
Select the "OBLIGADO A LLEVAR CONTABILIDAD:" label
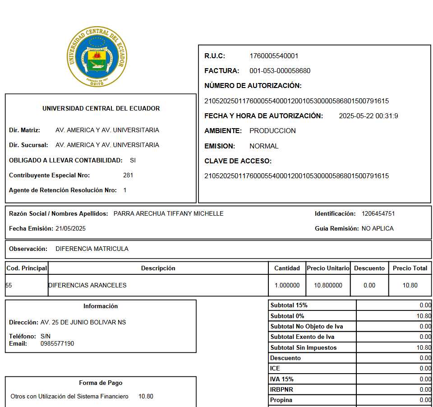coord(66,160)
